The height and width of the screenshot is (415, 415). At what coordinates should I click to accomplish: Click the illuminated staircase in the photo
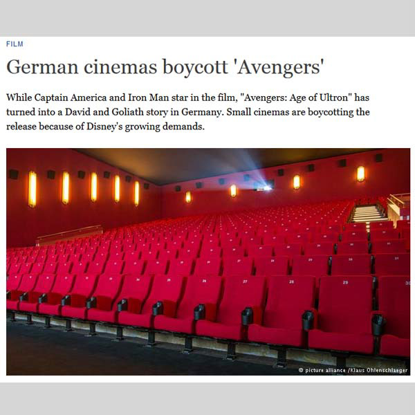(369, 214)
